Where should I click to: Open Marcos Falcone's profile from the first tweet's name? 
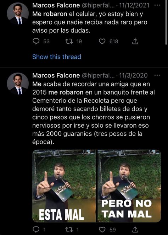pyautogui.click(x=56, y=5)
